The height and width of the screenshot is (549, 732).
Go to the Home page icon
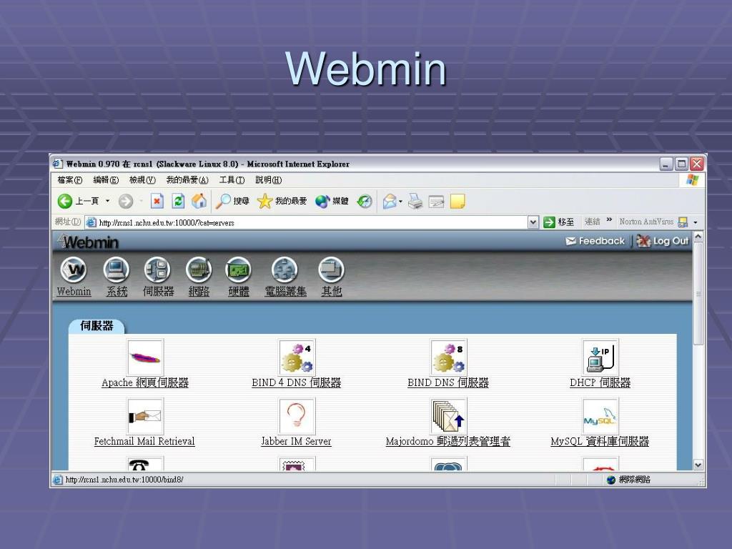(199, 201)
